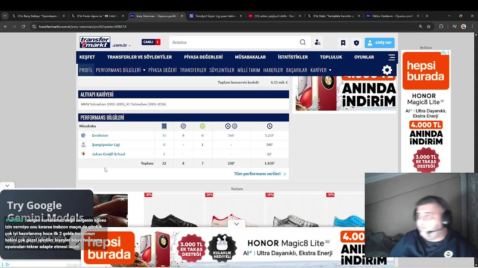Image resolution: width=478 pixels, height=268 pixels.
Task: Open the Eredivisie competition link
Action: (100, 135)
